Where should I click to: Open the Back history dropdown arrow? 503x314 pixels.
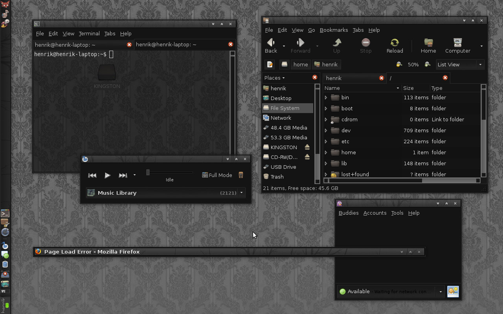tap(284, 46)
